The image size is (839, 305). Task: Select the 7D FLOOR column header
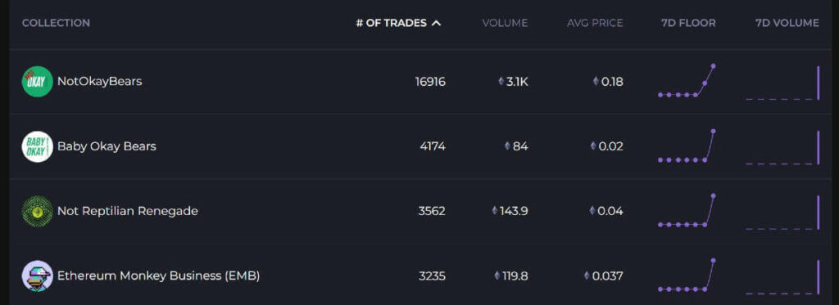tap(688, 23)
